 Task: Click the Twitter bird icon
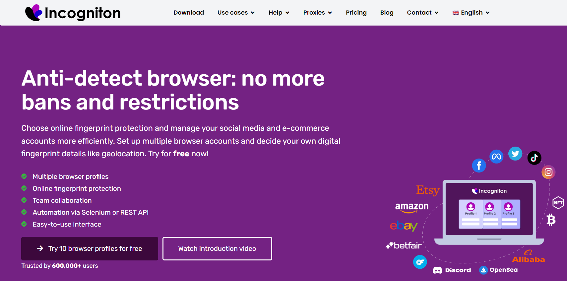tap(515, 154)
